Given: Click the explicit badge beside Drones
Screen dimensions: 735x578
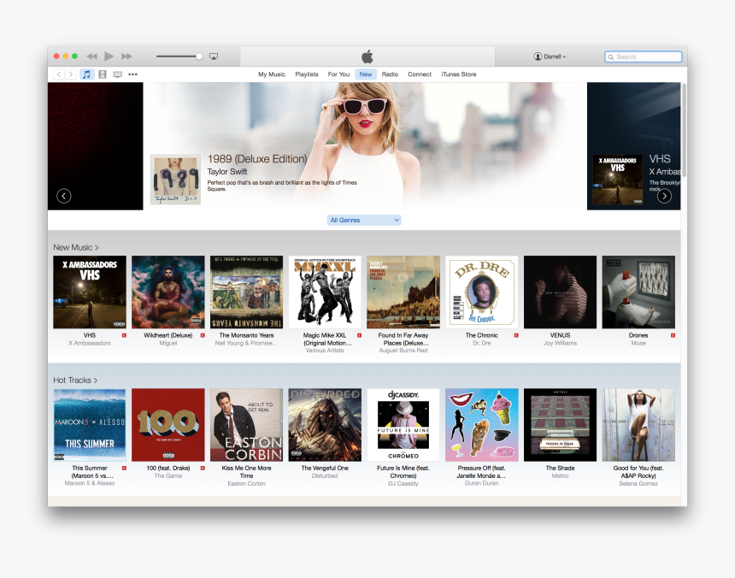Looking at the screenshot, I should pyautogui.click(x=673, y=335).
